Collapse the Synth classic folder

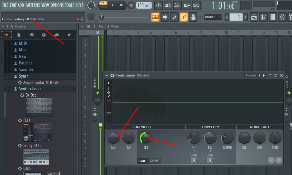(x=74, y=89)
